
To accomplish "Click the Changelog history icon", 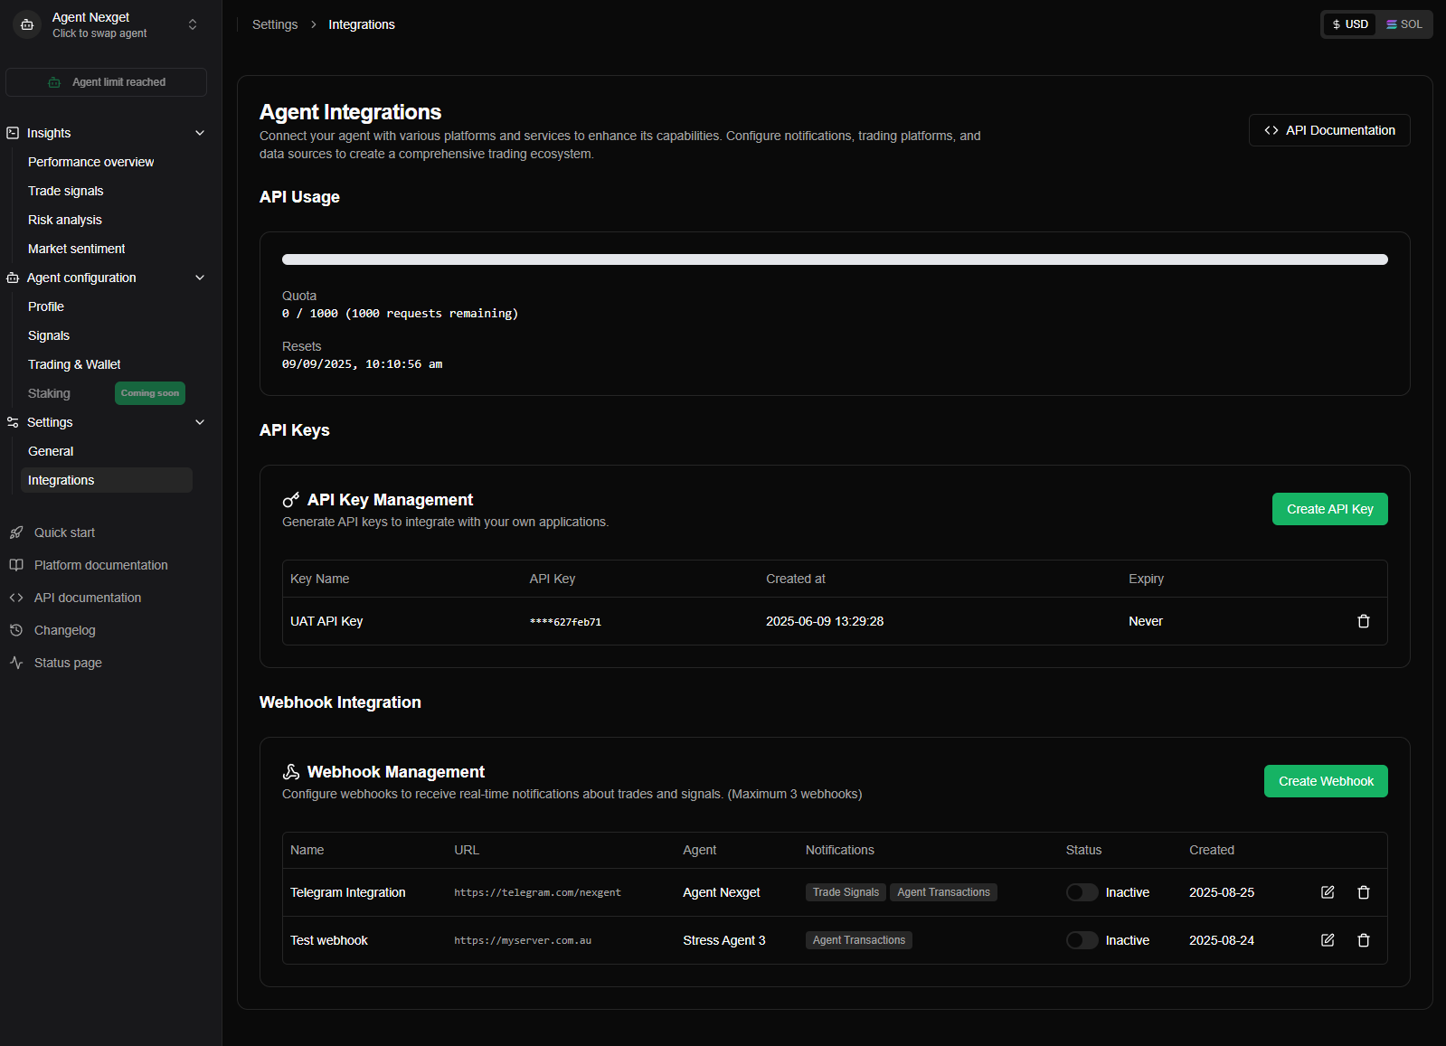I will [16, 630].
